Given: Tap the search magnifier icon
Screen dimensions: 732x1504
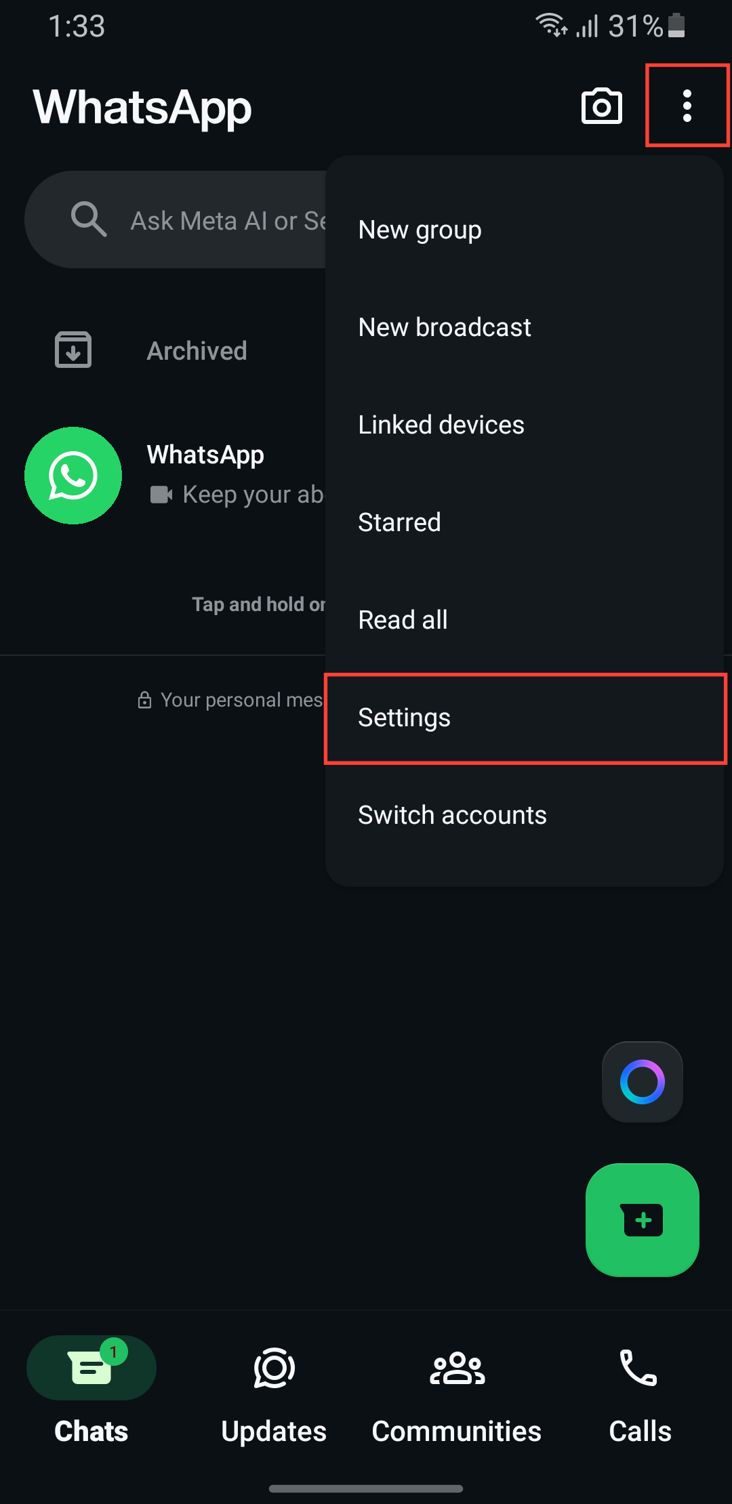Looking at the screenshot, I should tap(89, 220).
